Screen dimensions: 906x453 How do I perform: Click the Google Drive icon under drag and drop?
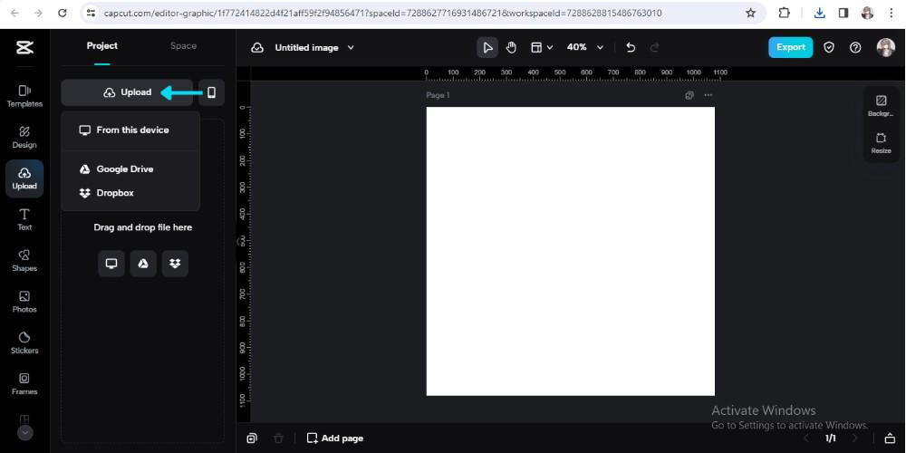[x=143, y=264]
